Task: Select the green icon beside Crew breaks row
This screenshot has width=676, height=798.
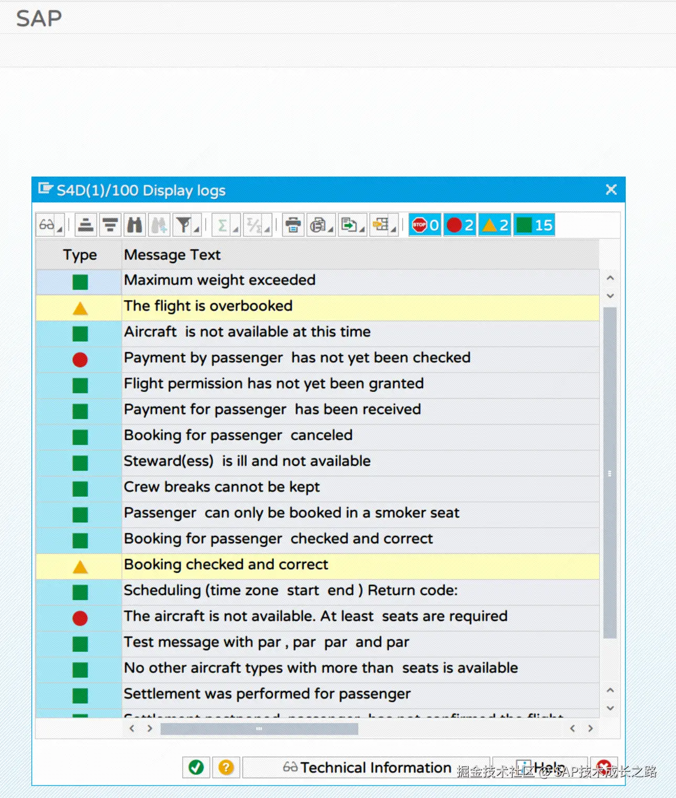Action: tap(80, 489)
